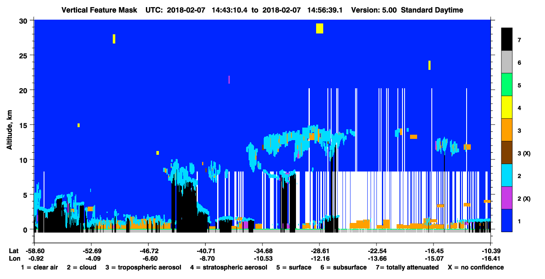This screenshot has width=545, height=279.
Task: Click latitude value '-58.60'
Action: (34, 251)
